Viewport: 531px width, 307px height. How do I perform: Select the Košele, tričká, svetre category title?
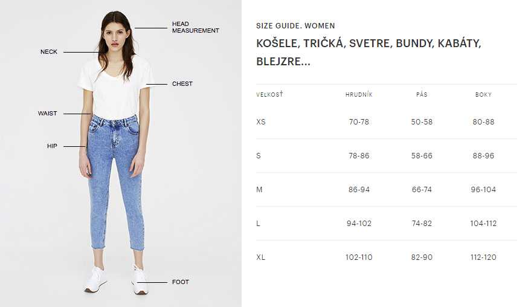click(x=368, y=52)
